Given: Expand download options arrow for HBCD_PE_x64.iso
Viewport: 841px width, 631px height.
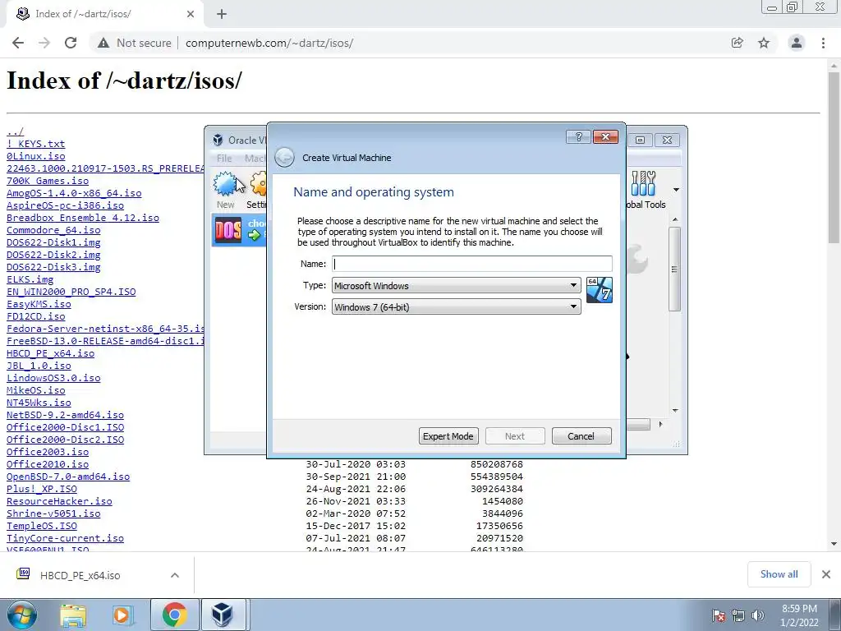Looking at the screenshot, I should pos(175,575).
